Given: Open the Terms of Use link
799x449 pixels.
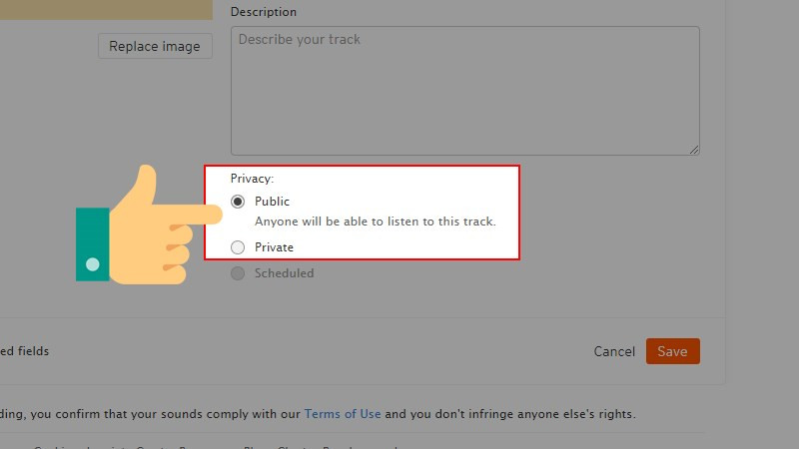Looking at the screenshot, I should [x=343, y=414].
